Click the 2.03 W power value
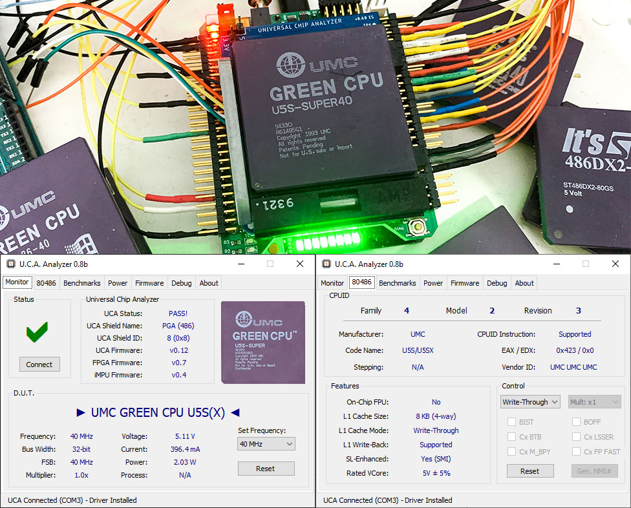 [x=185, y=462]
